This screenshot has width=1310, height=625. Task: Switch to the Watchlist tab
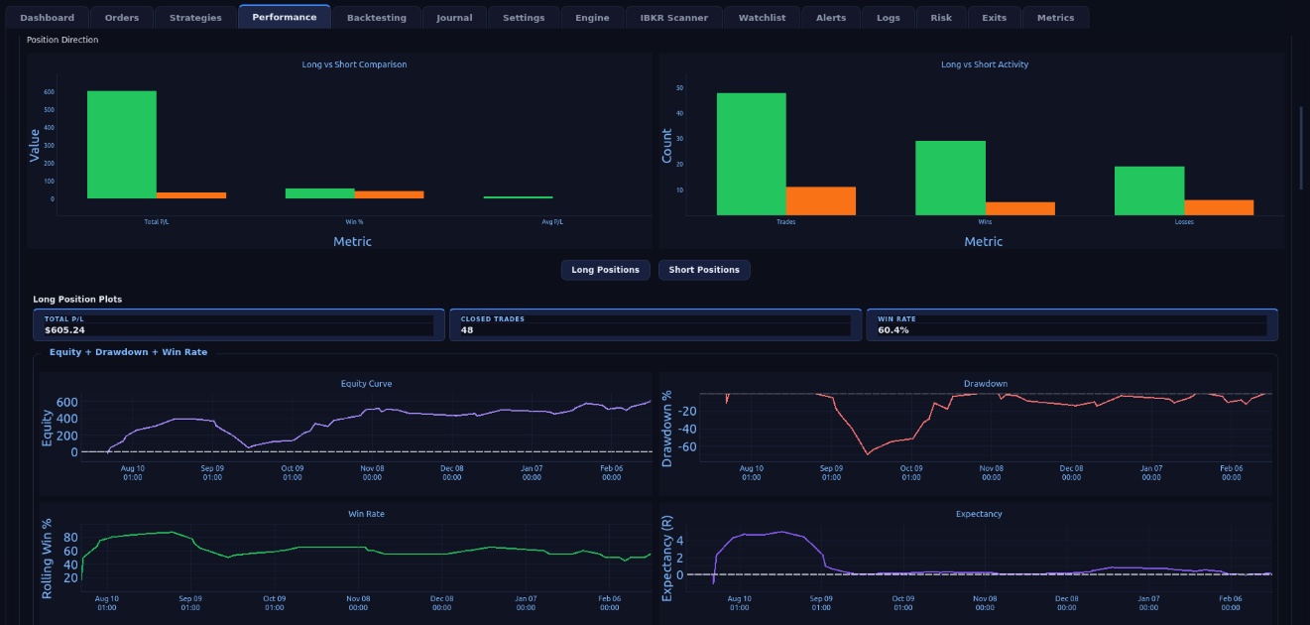tap(761, 17)
